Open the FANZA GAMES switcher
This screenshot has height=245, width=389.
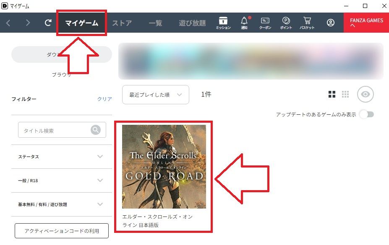point(366,23)
